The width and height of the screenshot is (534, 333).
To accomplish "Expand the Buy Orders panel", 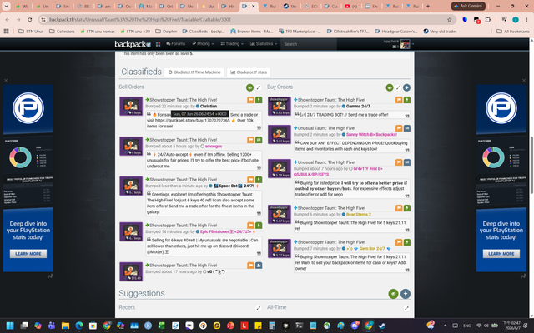I will [398, 87].
